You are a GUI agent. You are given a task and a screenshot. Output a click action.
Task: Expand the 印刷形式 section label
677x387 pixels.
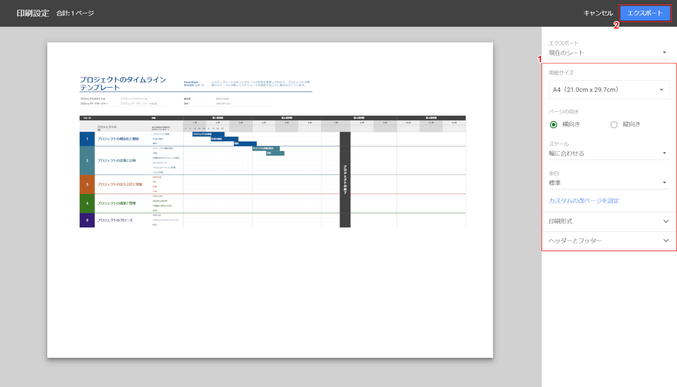point(561,221)
